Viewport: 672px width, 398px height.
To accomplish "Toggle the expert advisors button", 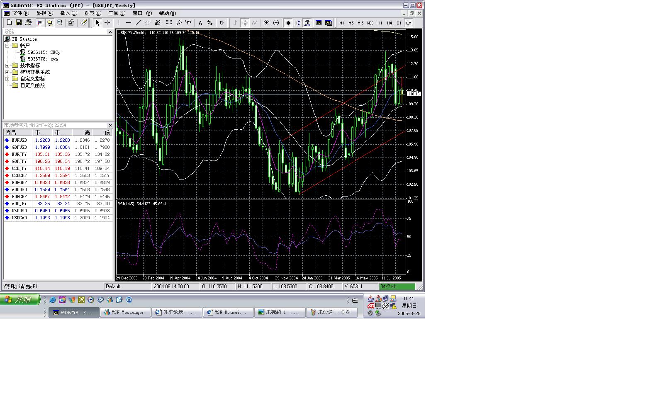I will (307, 23).
